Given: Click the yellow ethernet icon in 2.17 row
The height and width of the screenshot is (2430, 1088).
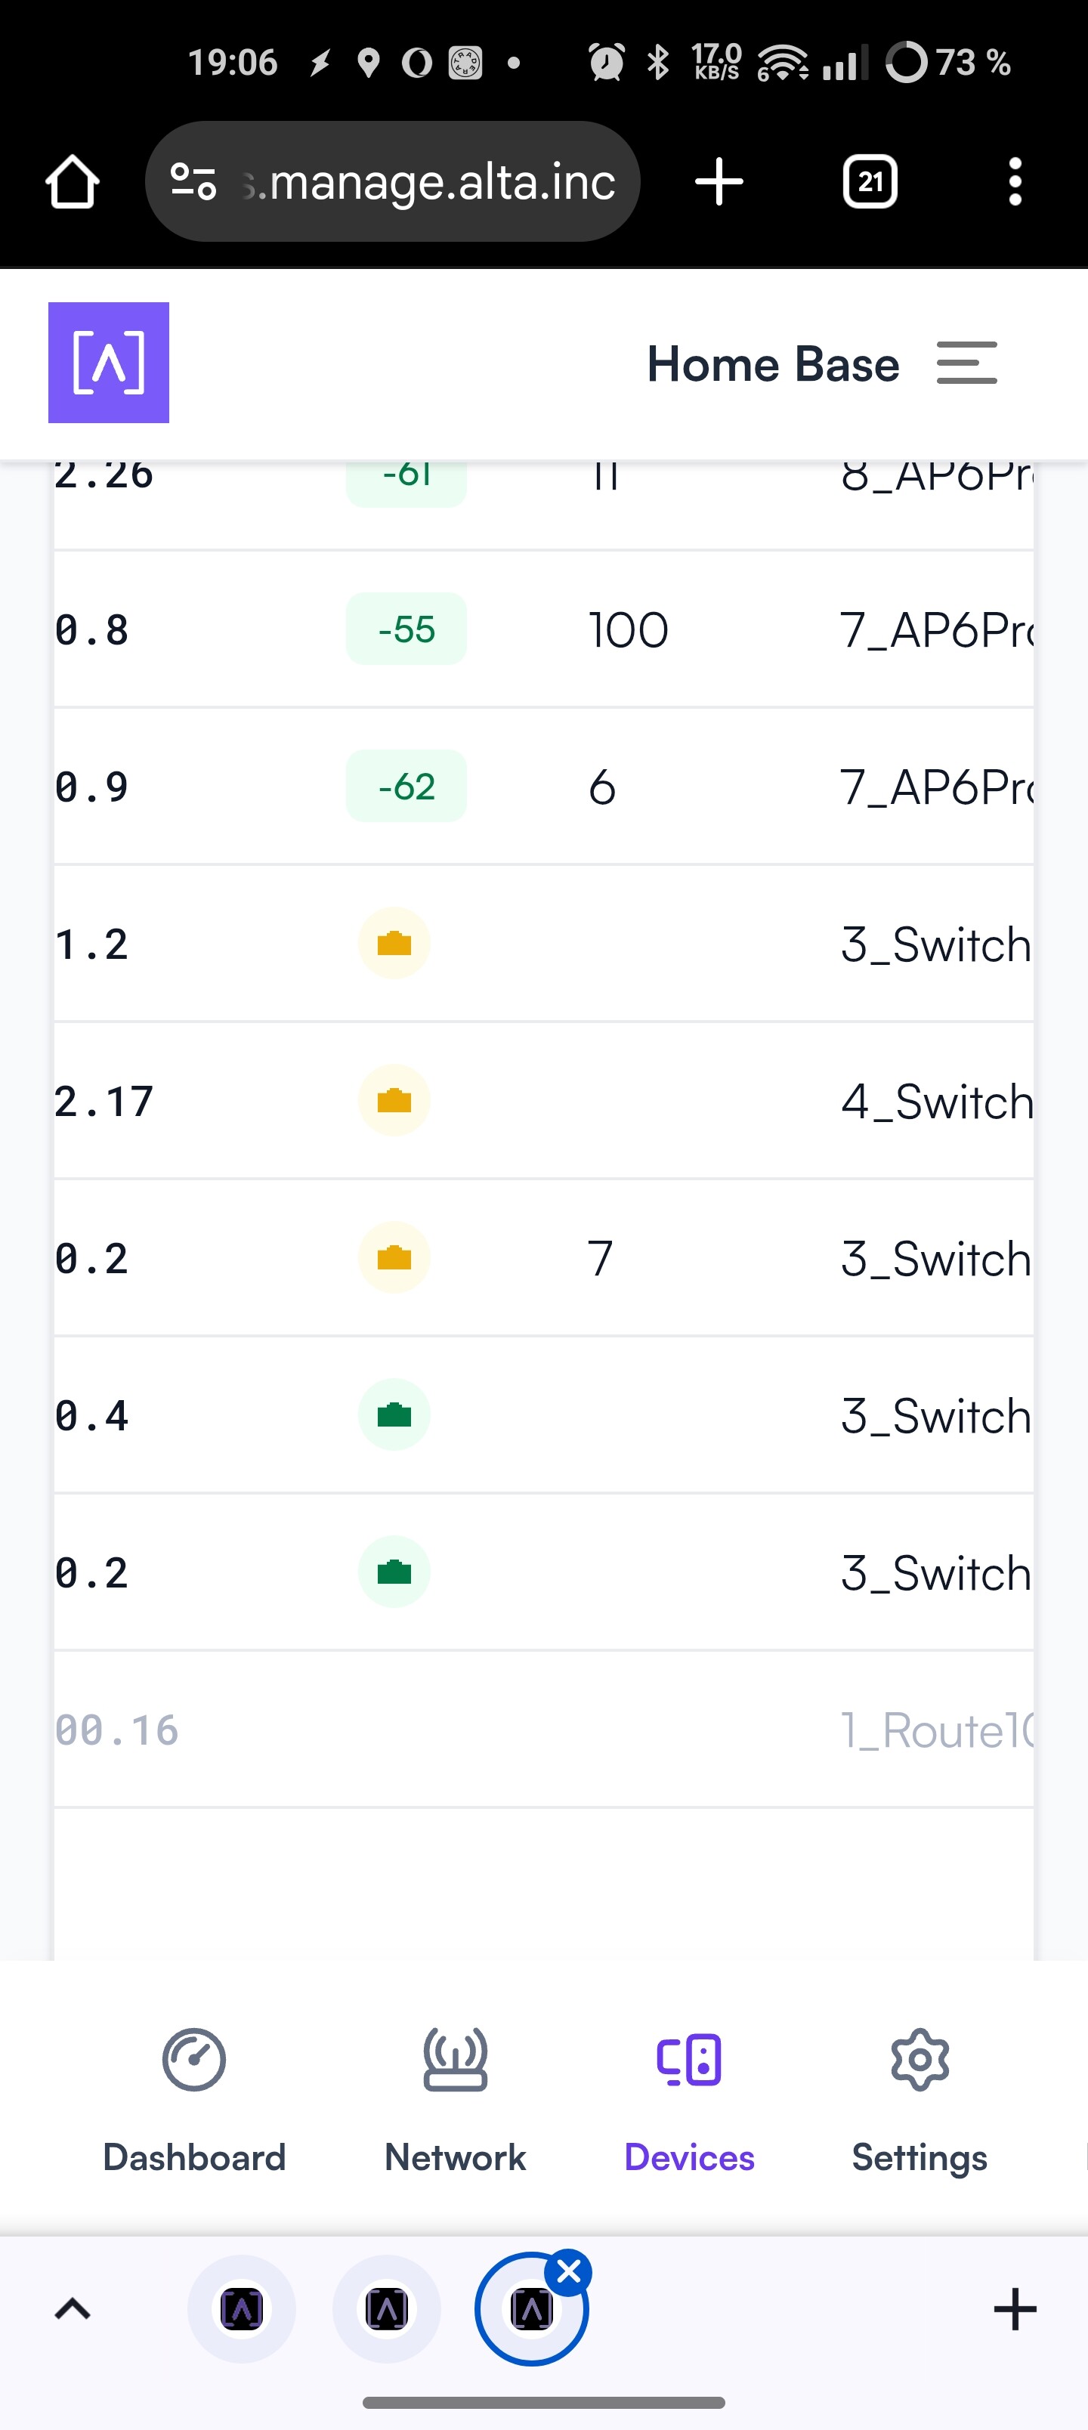Looking at the screenshot, I should (394, 1101).
